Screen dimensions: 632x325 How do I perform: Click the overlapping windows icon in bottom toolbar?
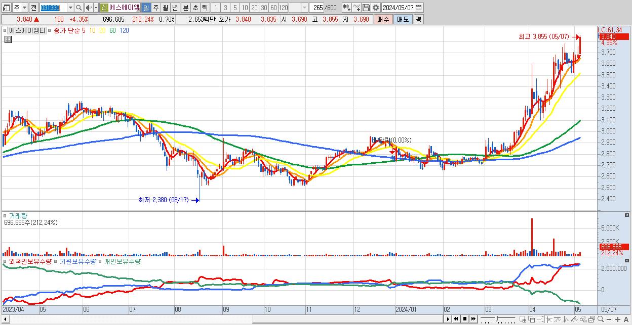531,319
